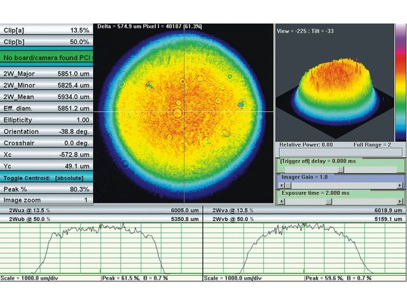
Task: Click the 2Wva @ 13.5% profile header
Action: click(x=303, y=210)
